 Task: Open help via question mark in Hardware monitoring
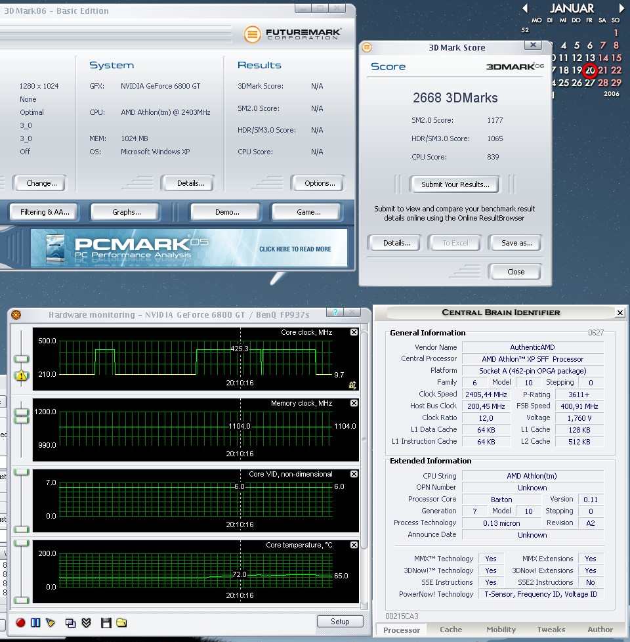pyautogui.click(x=335, y=312)
